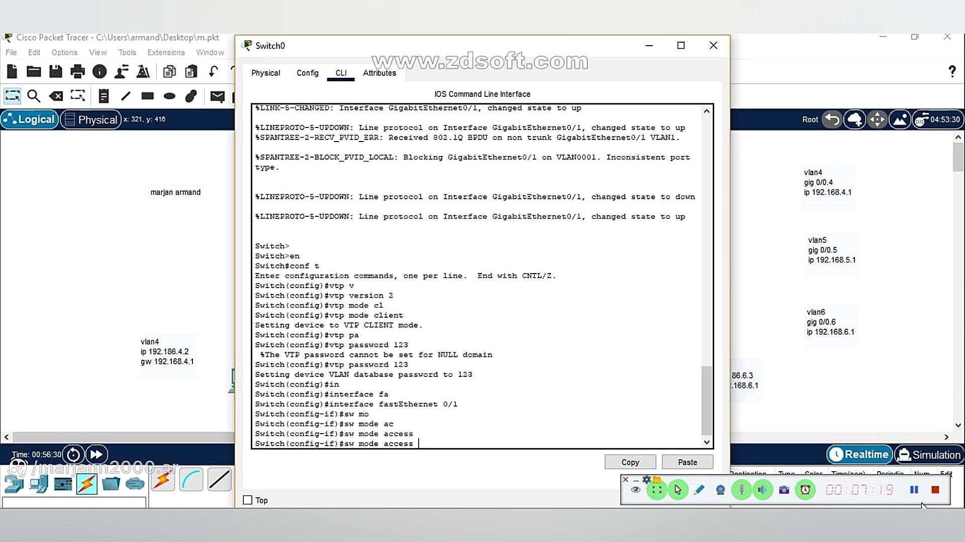Go back with the Root back arrow
The height and width of the screenshot is (542, 965).
pos(832,119)
